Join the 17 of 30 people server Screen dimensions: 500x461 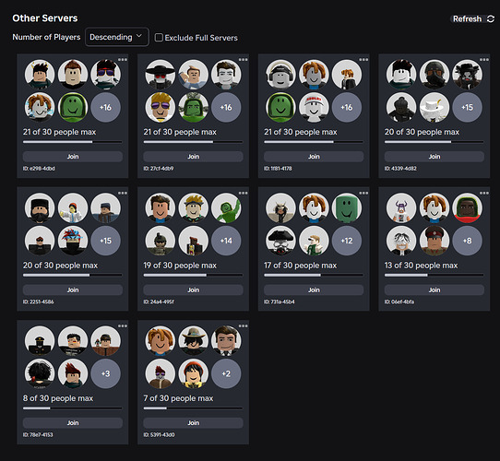(314, 290)
